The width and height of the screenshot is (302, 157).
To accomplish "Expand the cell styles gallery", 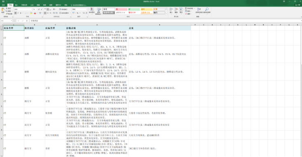I will click(x=166, y=14).
